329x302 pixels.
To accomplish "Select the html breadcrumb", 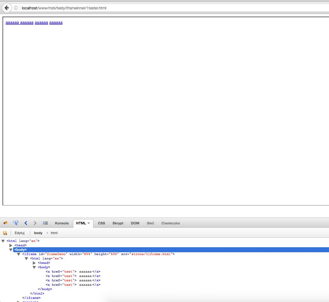I will 54,233.
